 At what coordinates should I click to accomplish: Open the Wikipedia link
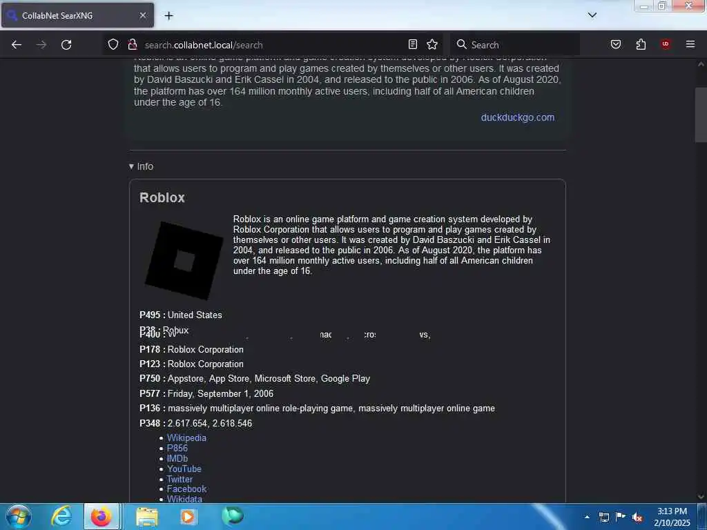[186, 438]
